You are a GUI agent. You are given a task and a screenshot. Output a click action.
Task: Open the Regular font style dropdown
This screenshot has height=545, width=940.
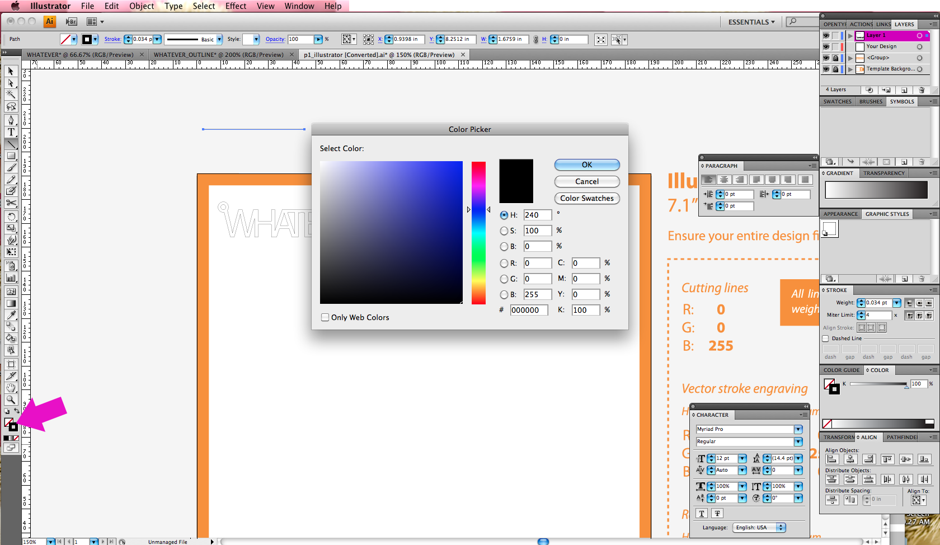[x=798, y=441]
